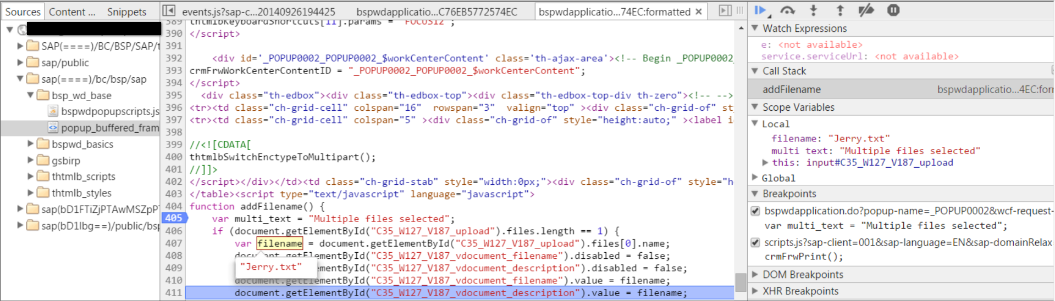Expand the Global scope group

point(755,178)
